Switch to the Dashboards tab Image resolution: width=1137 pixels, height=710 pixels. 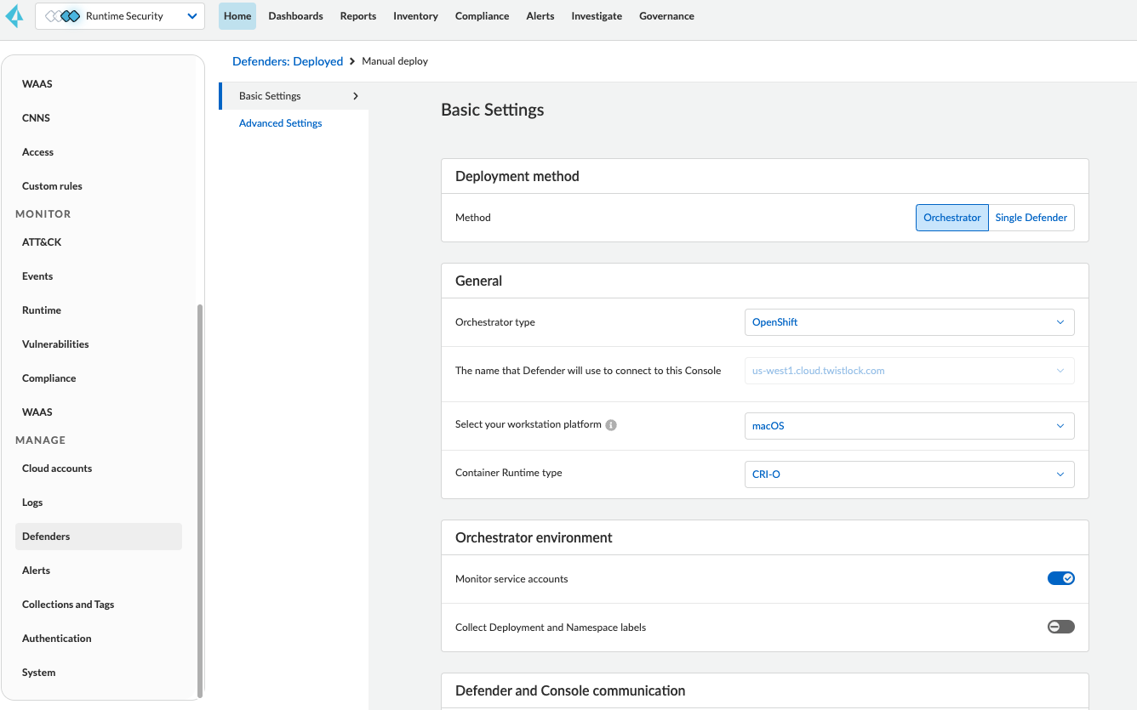click(x=295, y=15)
